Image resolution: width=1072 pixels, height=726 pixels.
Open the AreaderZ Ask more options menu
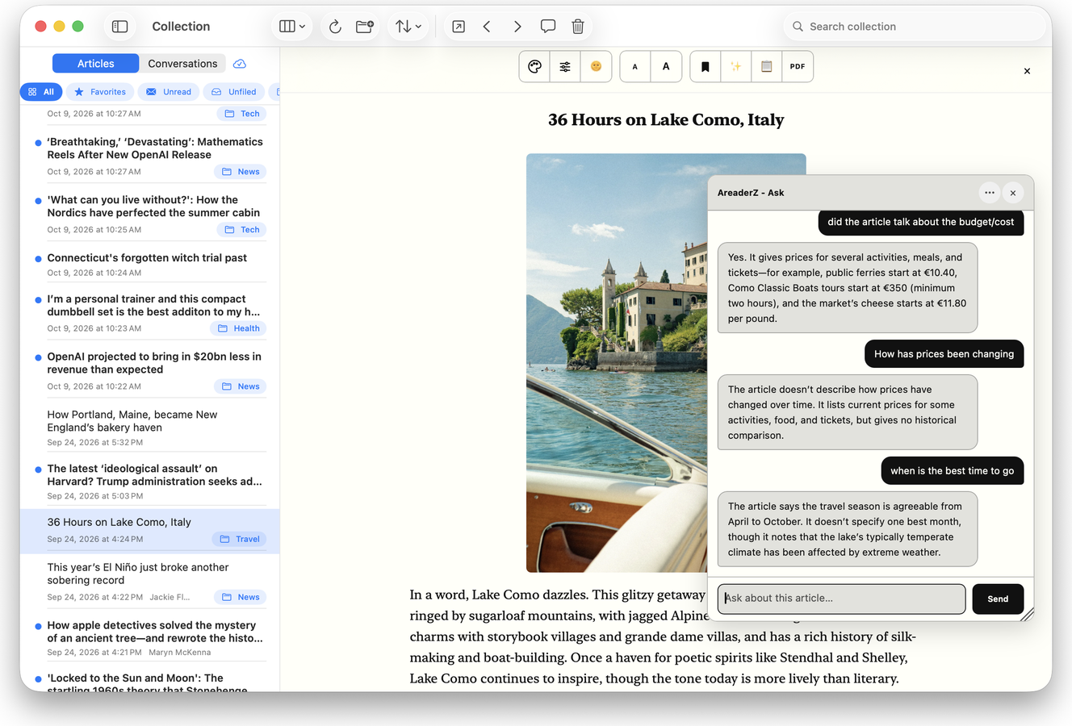(x=990, y=193)
